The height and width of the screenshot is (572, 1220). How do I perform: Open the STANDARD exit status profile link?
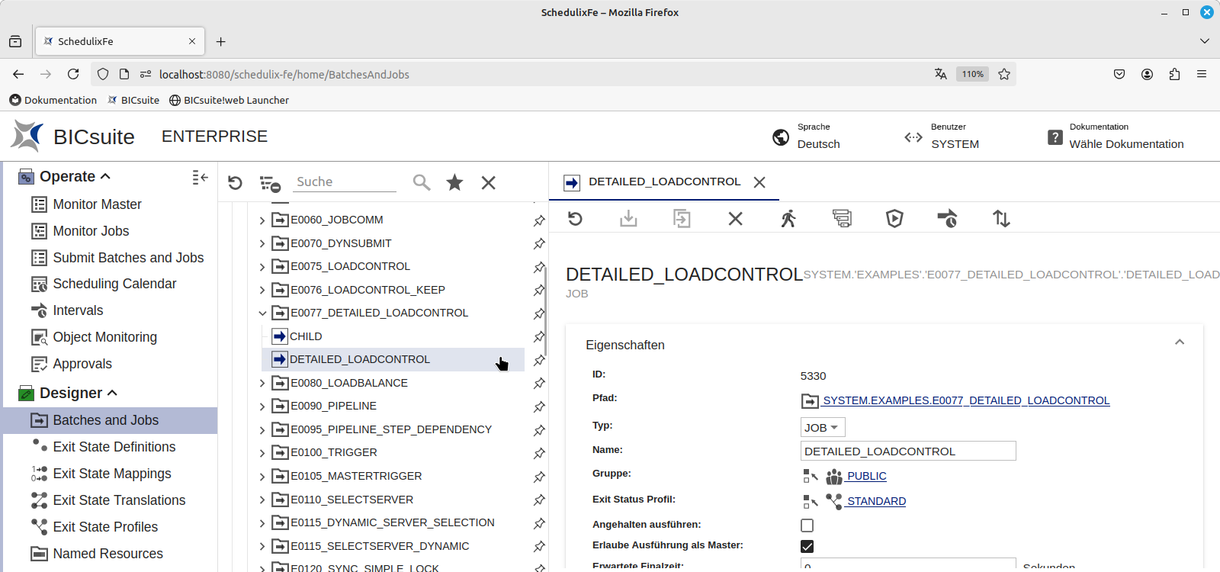pos(876,501)
